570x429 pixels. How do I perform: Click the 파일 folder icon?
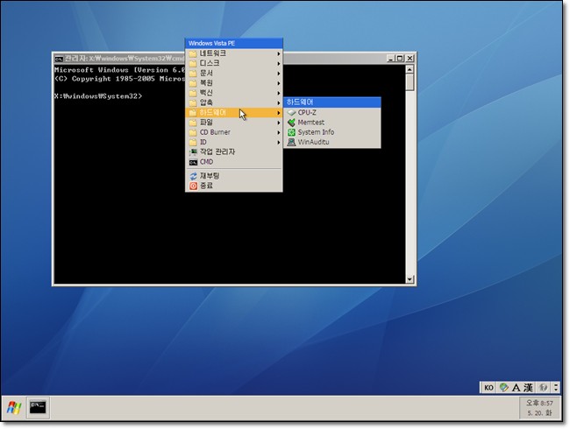pos(193,123)
